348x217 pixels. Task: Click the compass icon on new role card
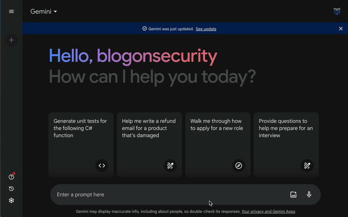[239, 165]
